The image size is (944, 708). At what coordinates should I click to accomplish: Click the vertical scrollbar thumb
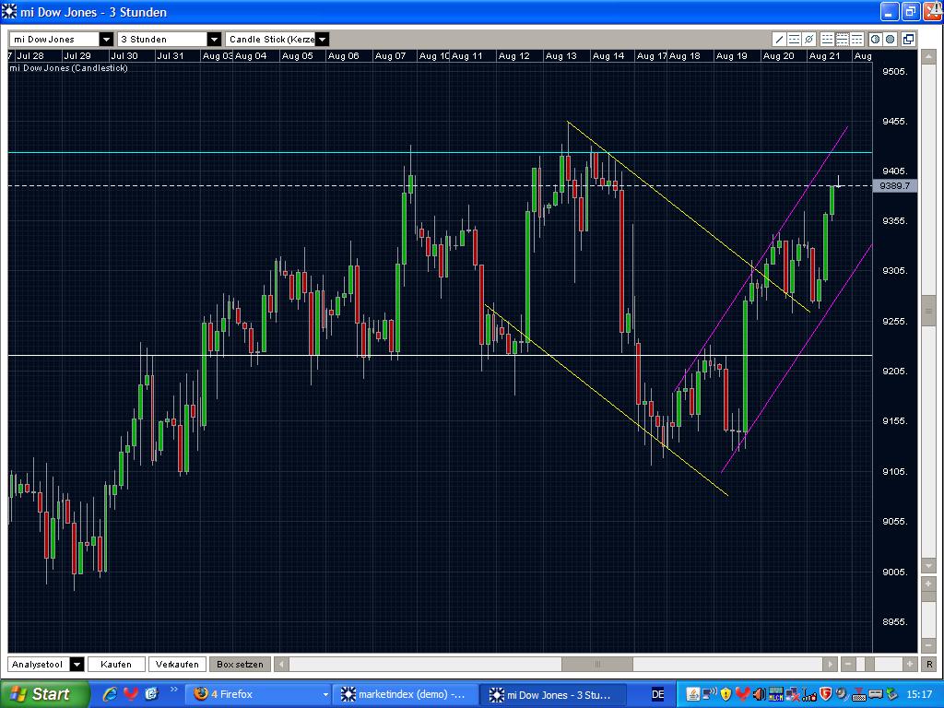(929, 311)
